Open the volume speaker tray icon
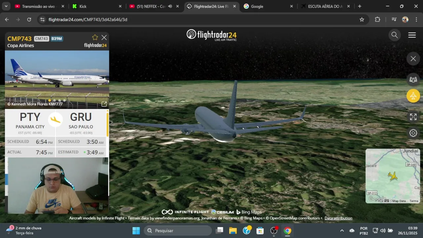Image resolution: width=423 pixels, height=238 pixels. (383, 230)
